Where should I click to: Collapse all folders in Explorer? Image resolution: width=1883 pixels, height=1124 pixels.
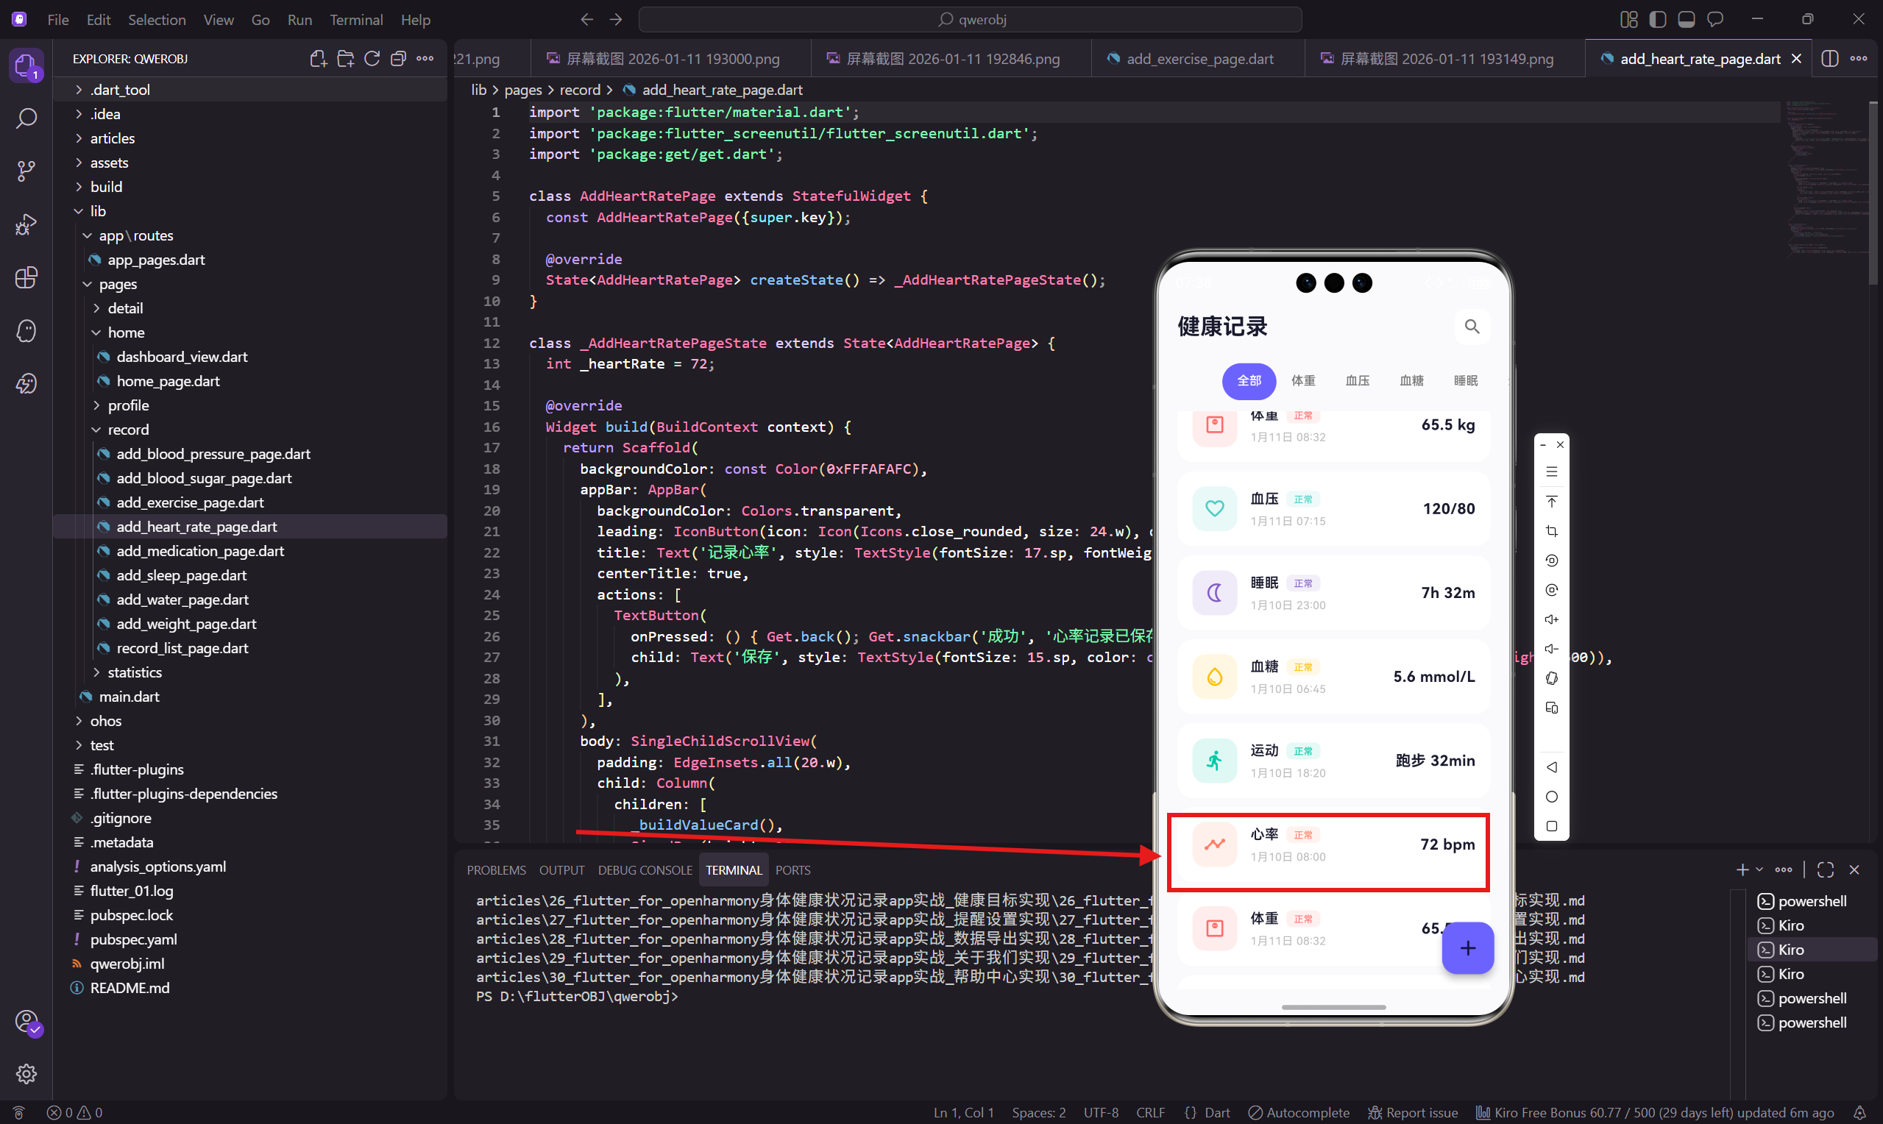[x=398, y=58]
